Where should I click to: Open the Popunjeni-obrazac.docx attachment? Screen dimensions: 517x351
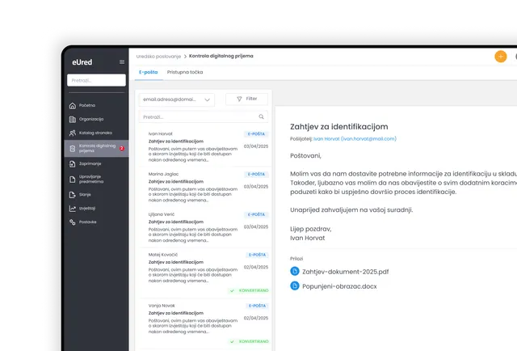(339, 286)
